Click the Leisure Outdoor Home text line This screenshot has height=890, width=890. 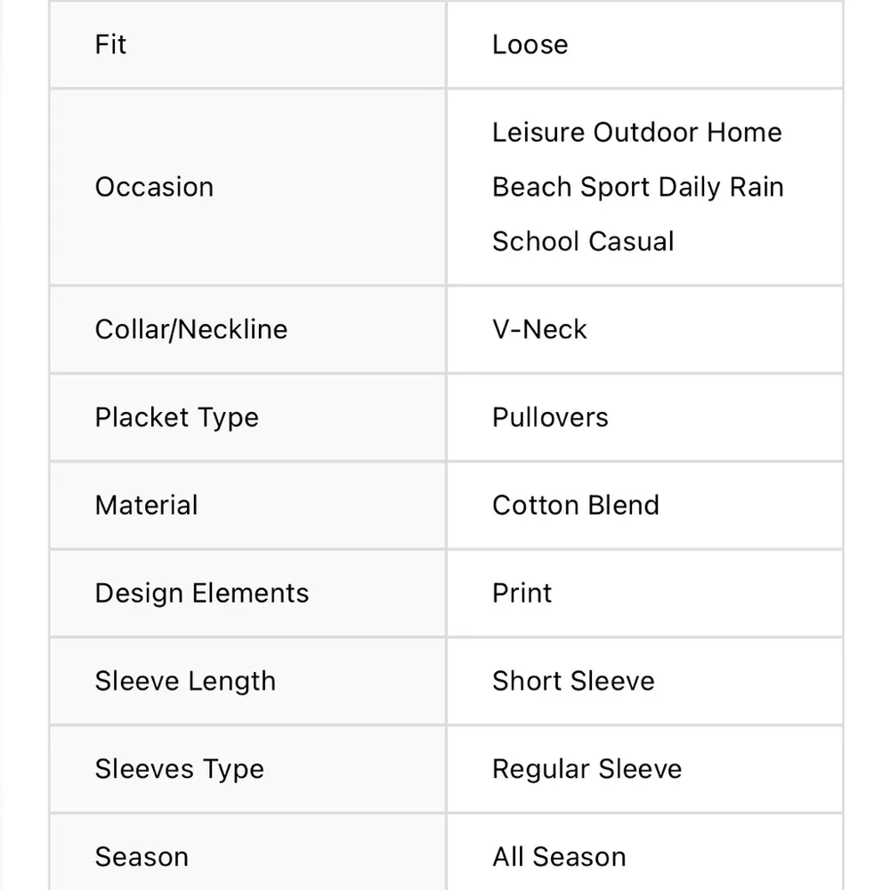point(636,133)
